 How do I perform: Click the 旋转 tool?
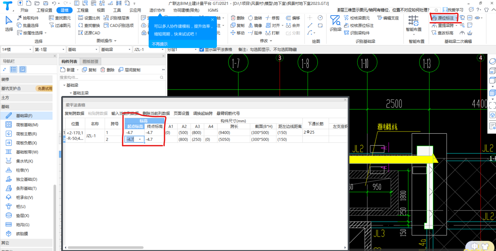click(x=255, y=18)
